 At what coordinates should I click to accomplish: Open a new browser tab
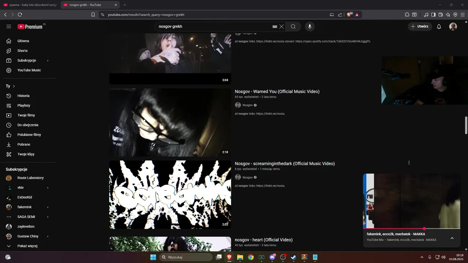(125, 5)
